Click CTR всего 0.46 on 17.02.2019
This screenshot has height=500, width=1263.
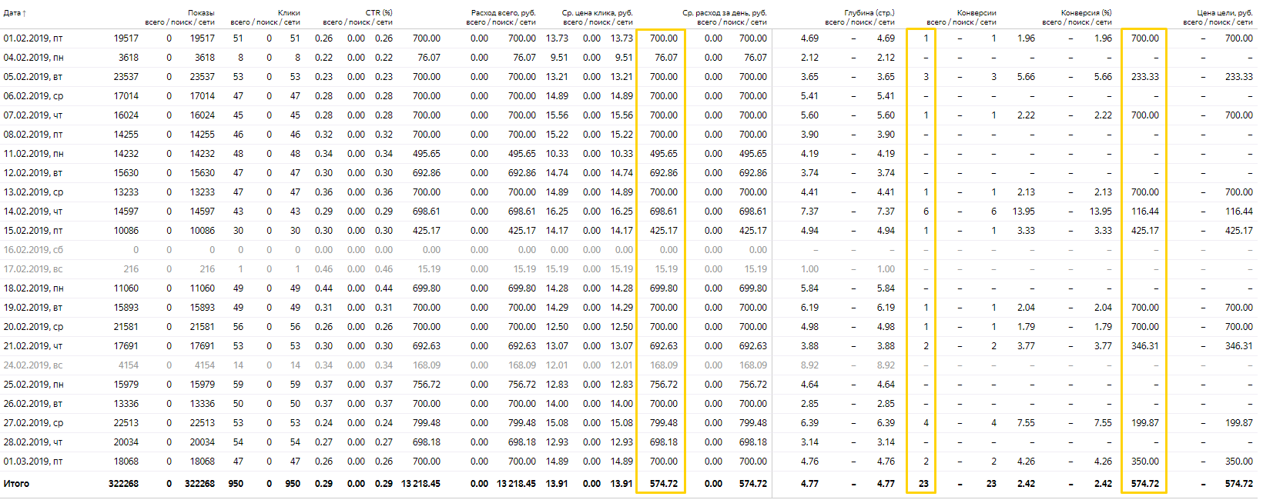[x=323, y=269]
